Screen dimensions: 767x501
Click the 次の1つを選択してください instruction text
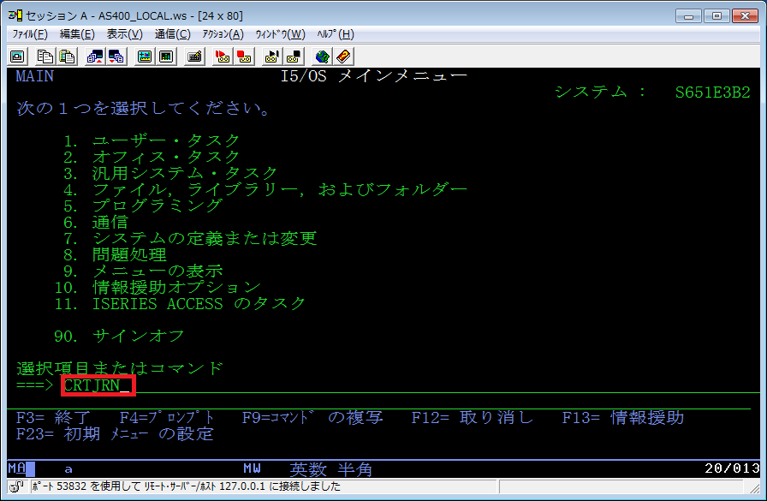[143, 108]
